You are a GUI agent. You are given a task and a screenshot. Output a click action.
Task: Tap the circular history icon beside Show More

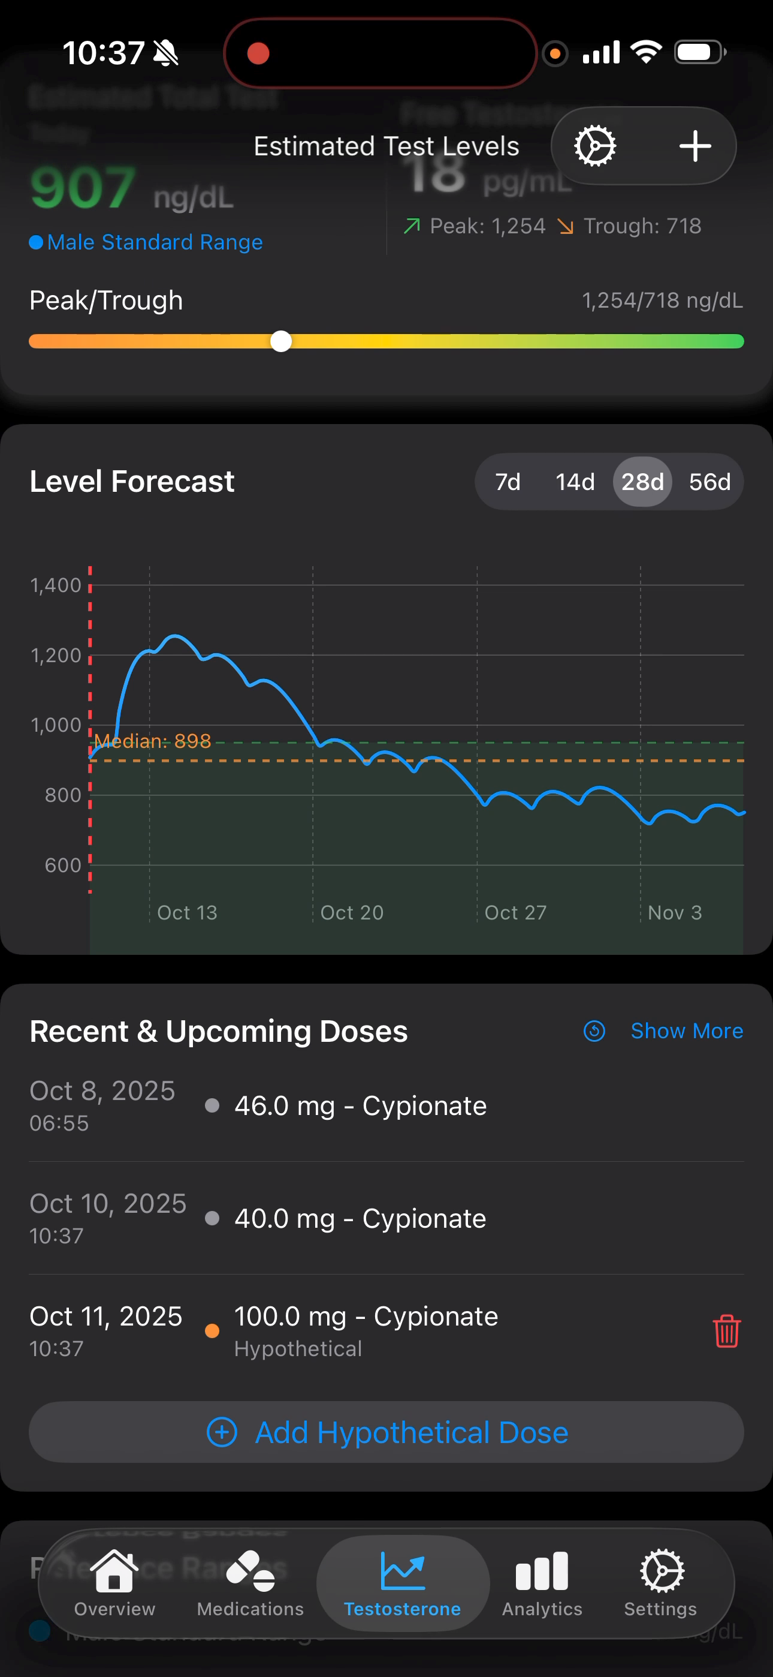(594, 1030)
